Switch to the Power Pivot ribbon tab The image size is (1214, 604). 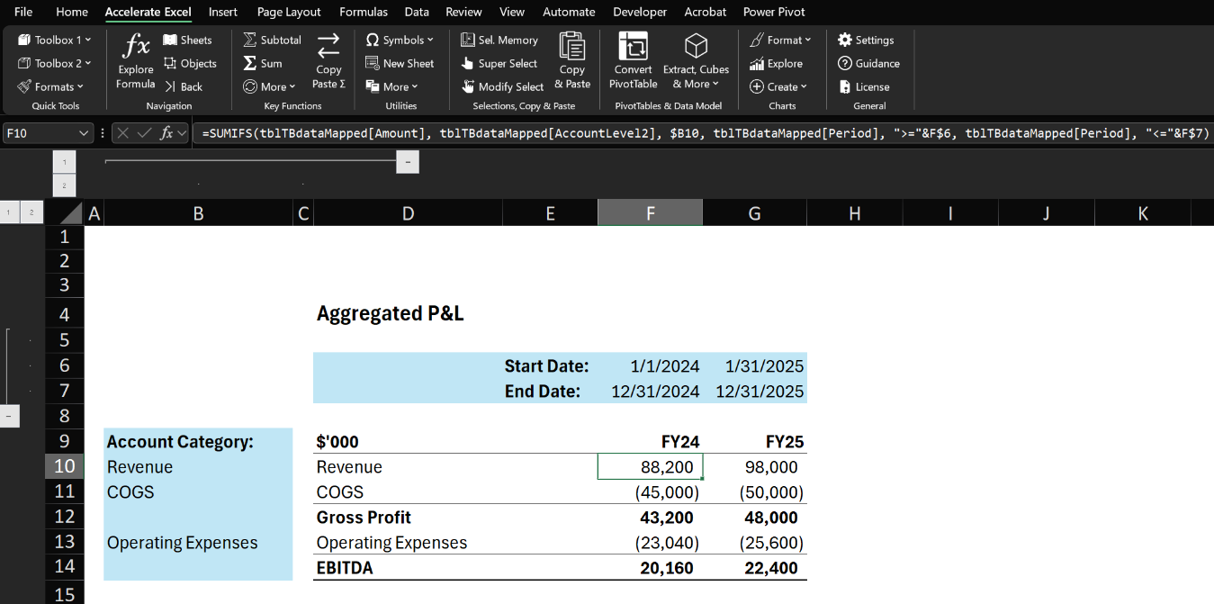[774, 12]
